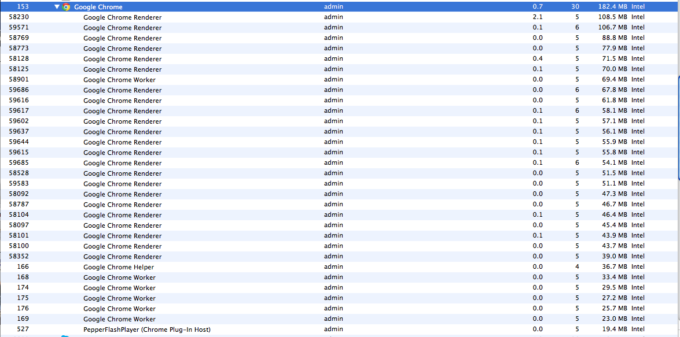Collapse the Google Chrome process group
This screenshot has width=680, height=337.
pos(57,7)
